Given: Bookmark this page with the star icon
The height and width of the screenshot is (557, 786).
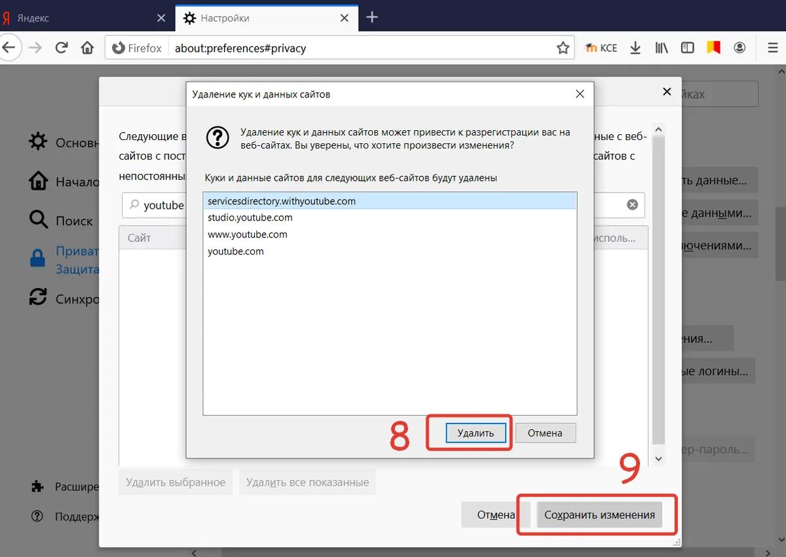Looking at the screenshot, I should 563,48.
